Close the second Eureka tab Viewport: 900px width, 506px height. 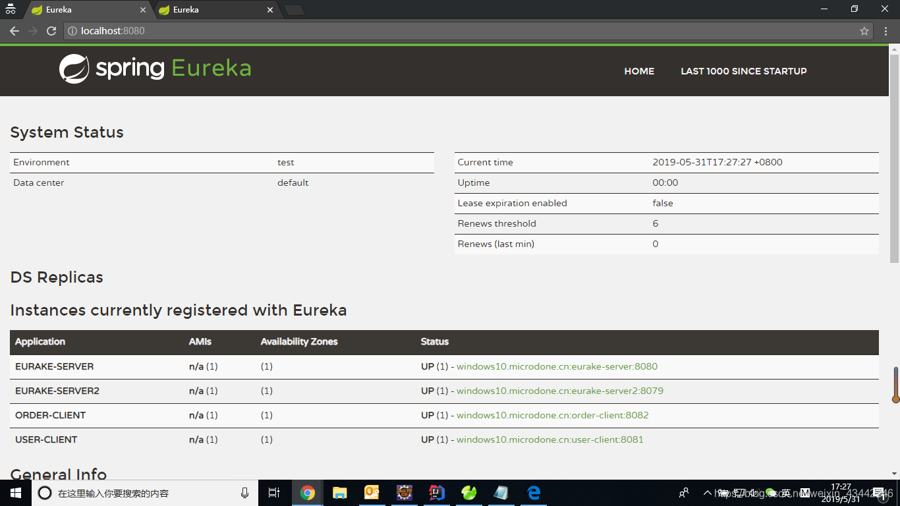270,10
